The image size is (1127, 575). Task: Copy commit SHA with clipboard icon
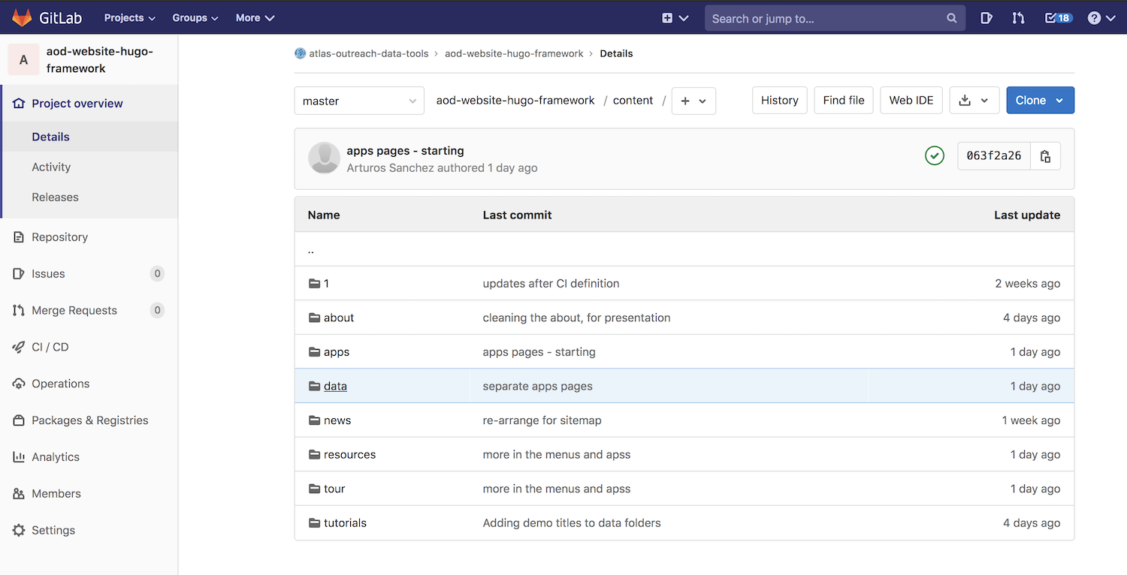(x=1045, y=156)
